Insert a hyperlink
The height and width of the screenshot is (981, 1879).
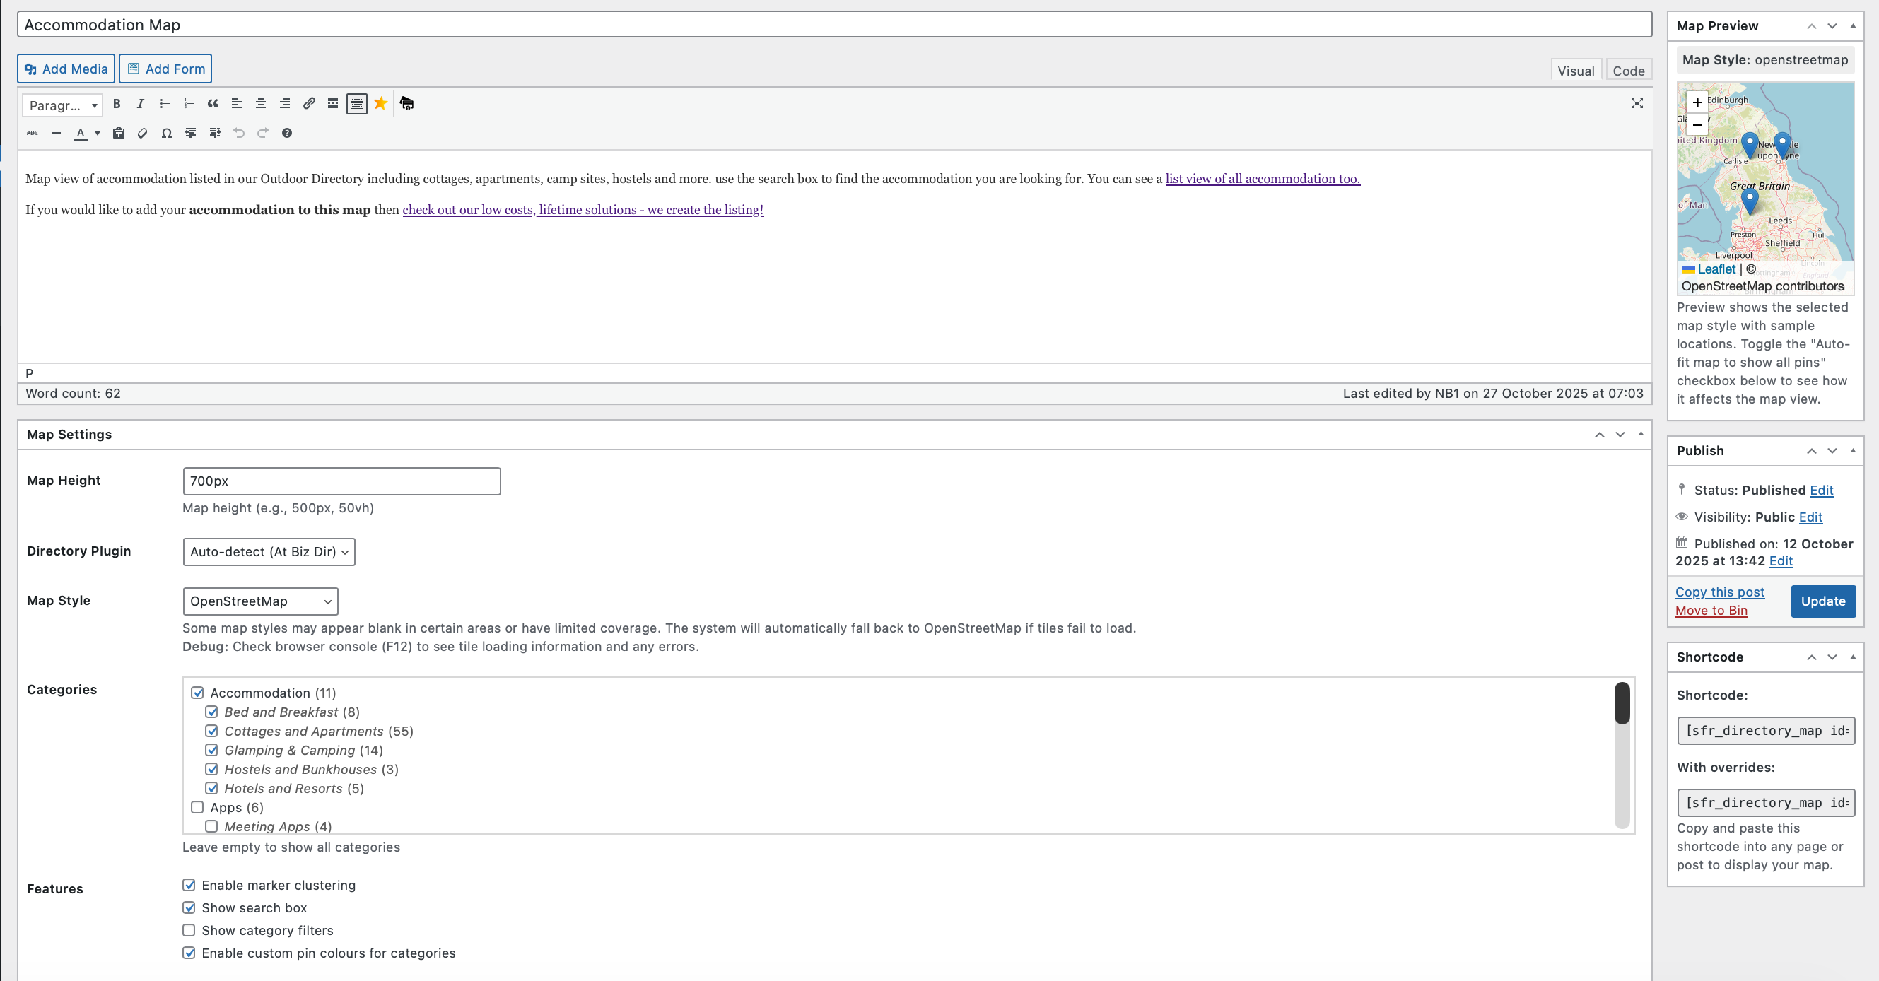point(308,105)
